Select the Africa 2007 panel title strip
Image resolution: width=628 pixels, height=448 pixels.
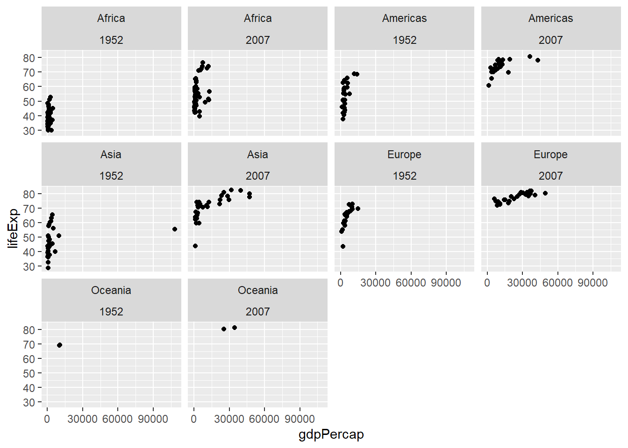tap(257, 29)
